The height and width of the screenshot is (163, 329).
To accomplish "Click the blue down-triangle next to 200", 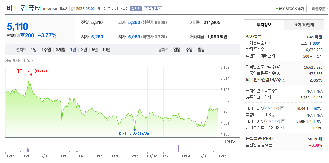I will (x=22, y=36).
